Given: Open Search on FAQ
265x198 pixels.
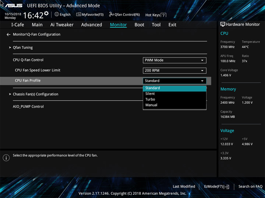Looking at the screenshot, I should pyautogui.click(x=250, y=187).
